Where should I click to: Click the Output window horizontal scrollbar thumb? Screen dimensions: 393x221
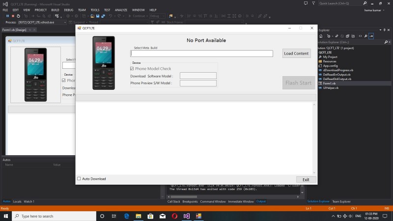pos(183,197)
